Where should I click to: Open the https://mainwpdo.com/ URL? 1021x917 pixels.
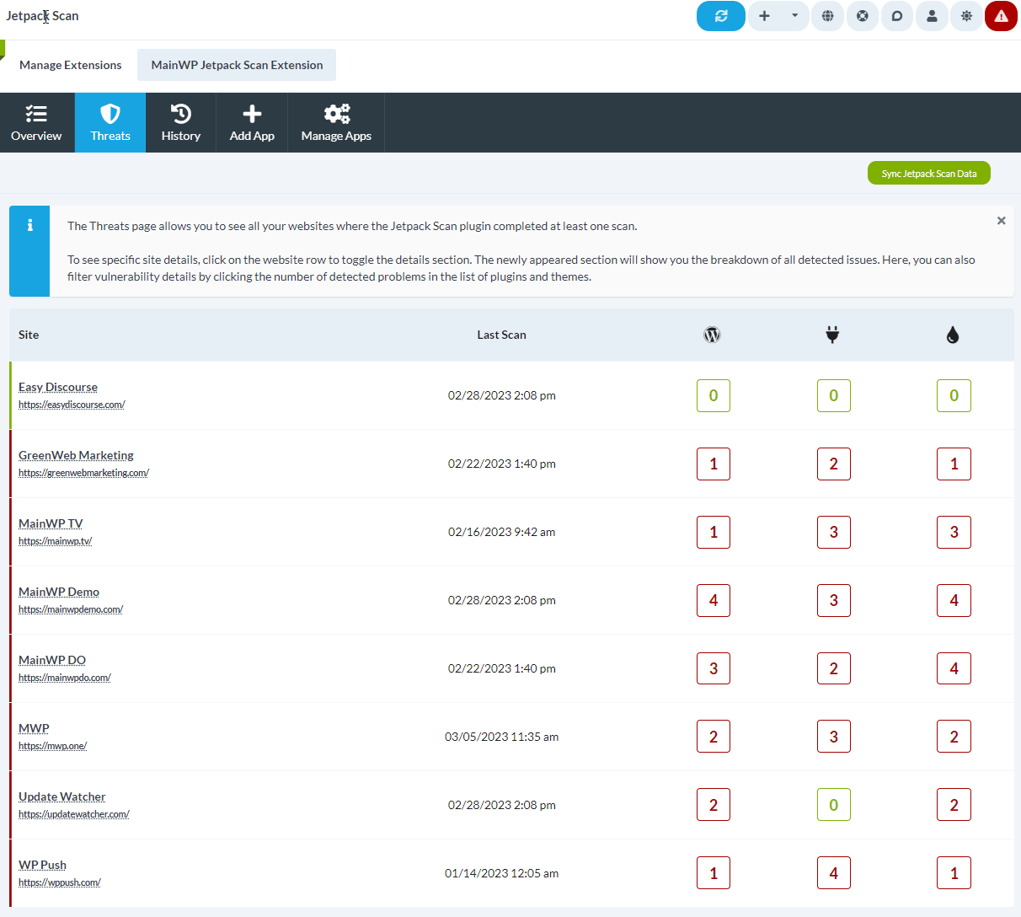[65, 678]
